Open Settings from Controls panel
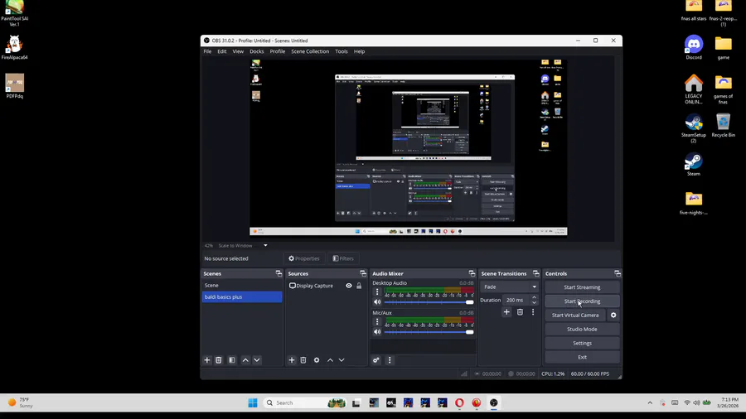 (583, 343)
